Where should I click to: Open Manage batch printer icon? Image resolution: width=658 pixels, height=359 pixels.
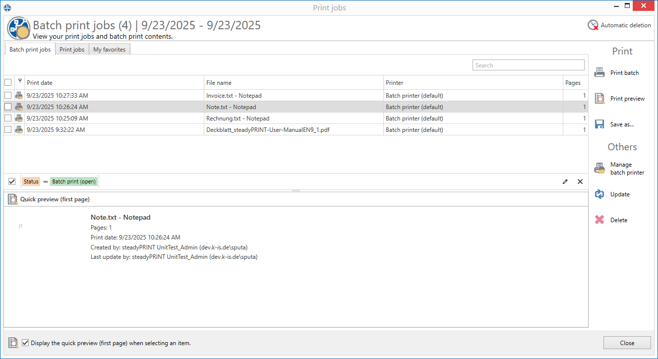pyautogui.click(x=599, y=168)
